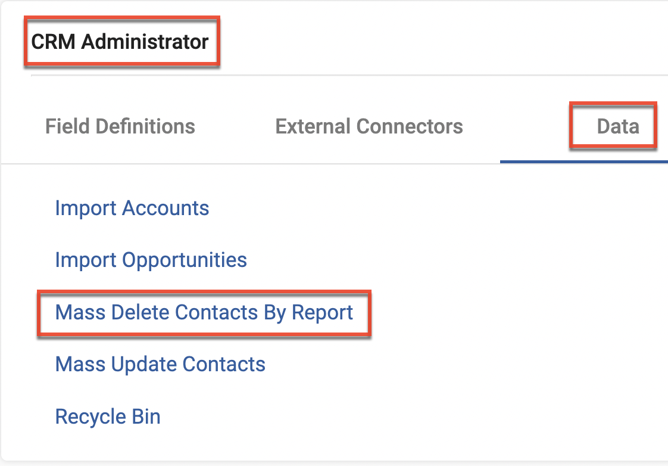Click the CRM Administrator heading
Viewport: 668px width, 466px height.
(120, 41)
